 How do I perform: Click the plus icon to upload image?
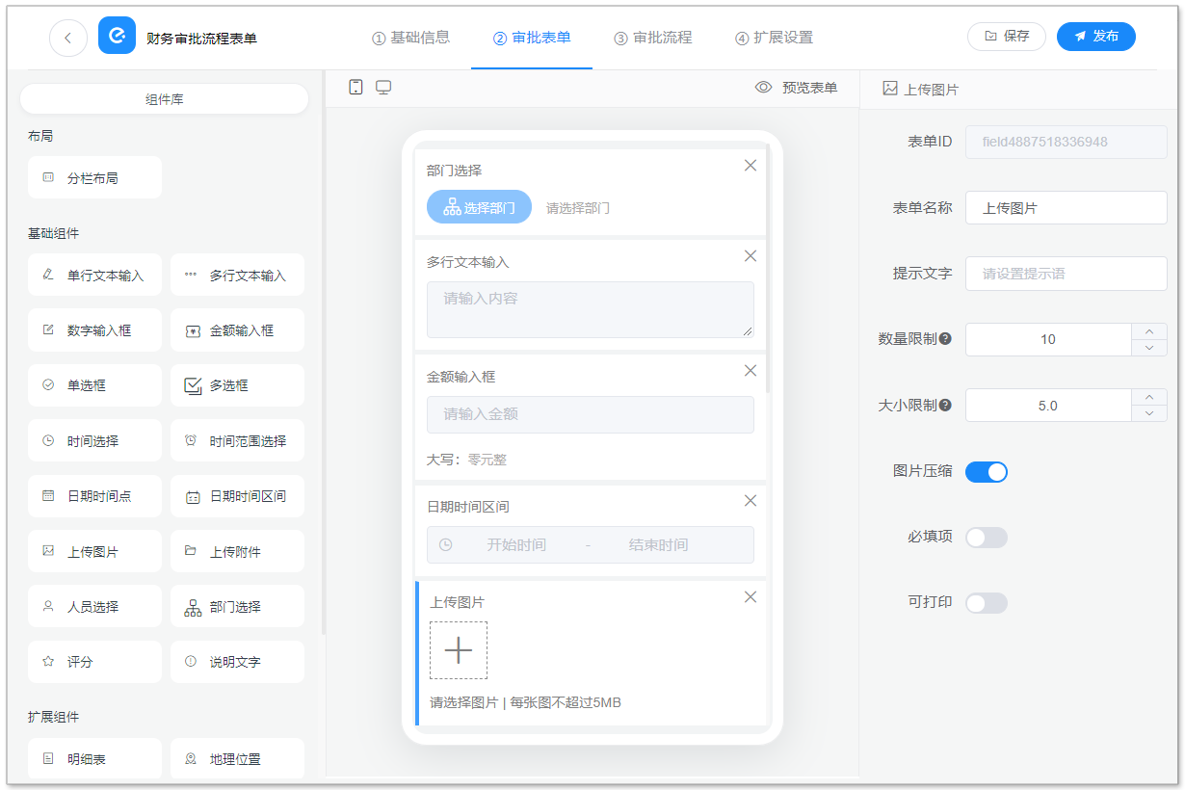point(459,650)
